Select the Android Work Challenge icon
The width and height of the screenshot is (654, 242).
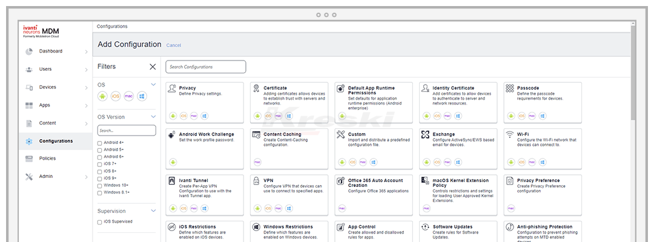(171, 134)
